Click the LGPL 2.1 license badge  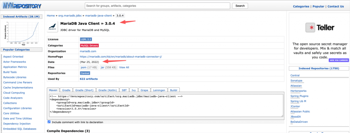[x=86, y=39]
